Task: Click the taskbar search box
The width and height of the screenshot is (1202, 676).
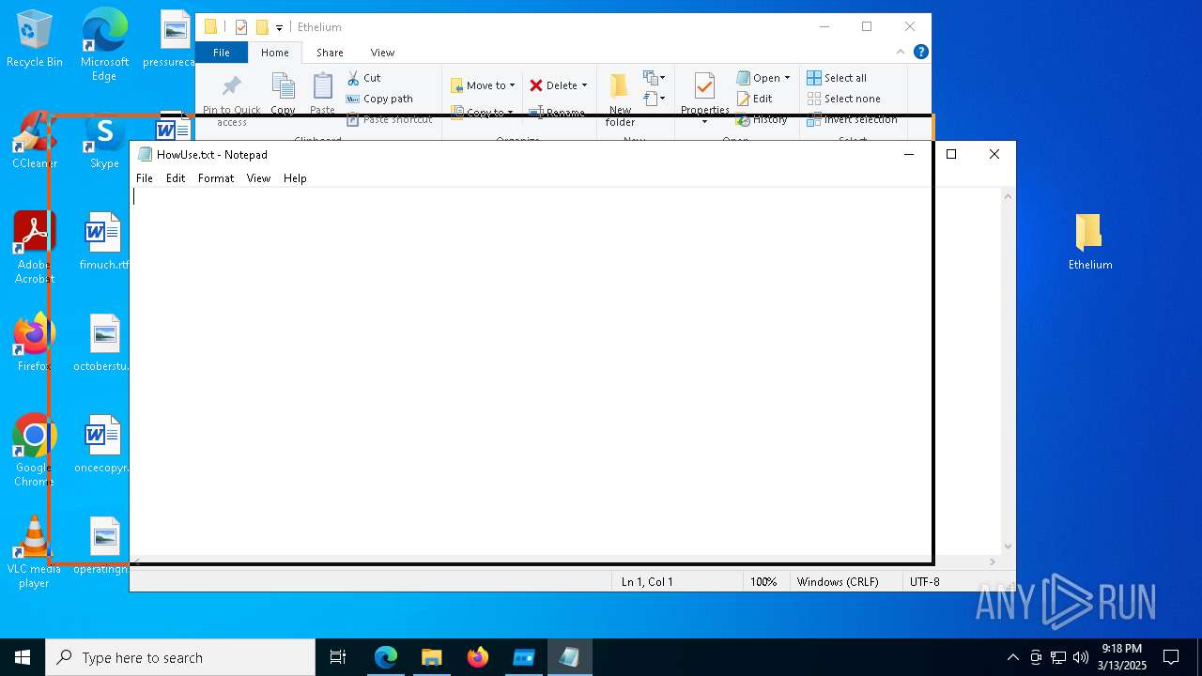Action: coord(180,657)
